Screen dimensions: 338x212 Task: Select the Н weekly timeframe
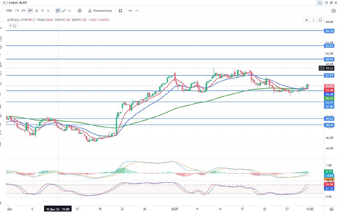42,10
